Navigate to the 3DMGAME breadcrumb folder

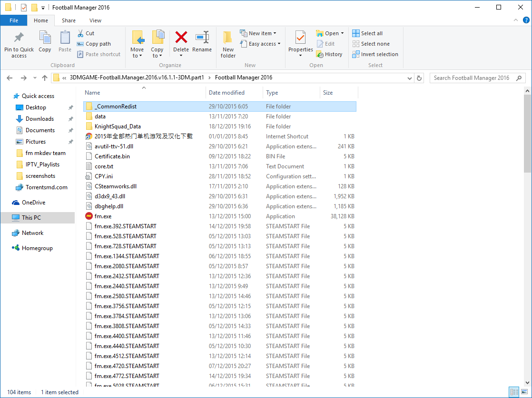(x=137, y=78)
